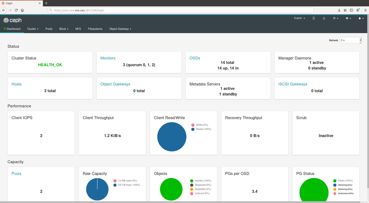Screen dimensions: 369x203
Task: Open the Object Gateways card link
Action: tap(115, 84)
